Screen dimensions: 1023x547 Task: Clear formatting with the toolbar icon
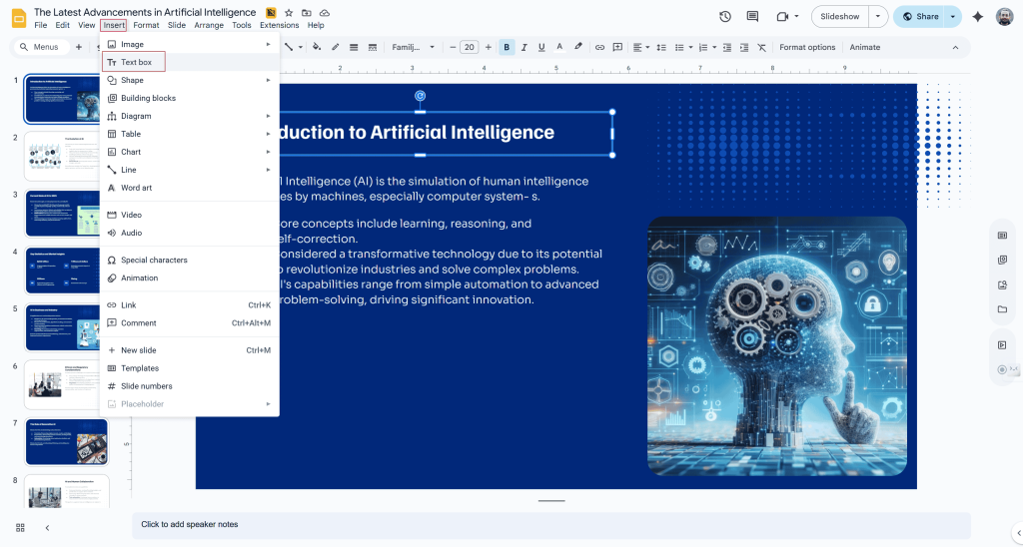pyautogui.click(x=761, y=47)
